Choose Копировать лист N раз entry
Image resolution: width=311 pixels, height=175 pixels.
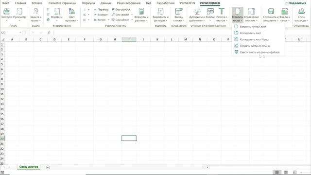tap(259, 39)
